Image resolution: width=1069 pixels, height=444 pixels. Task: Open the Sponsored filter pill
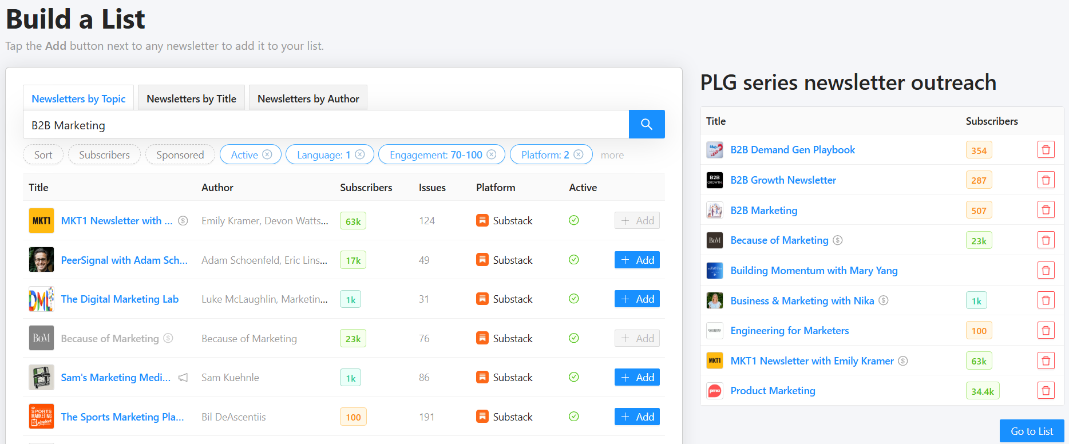click(180, 154)
